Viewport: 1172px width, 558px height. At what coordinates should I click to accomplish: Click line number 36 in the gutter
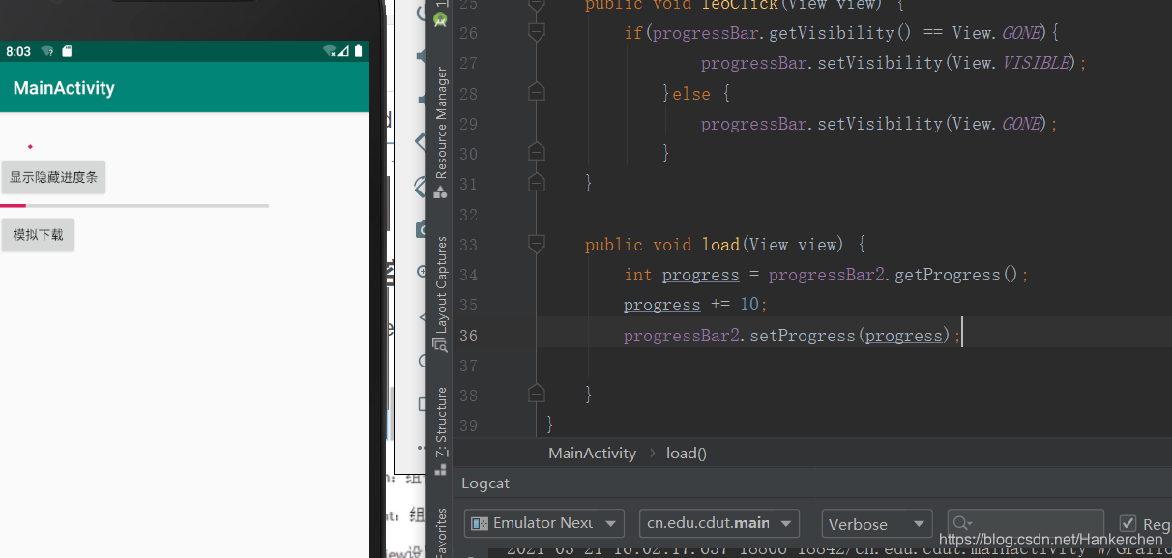click(x=468, y=336)
